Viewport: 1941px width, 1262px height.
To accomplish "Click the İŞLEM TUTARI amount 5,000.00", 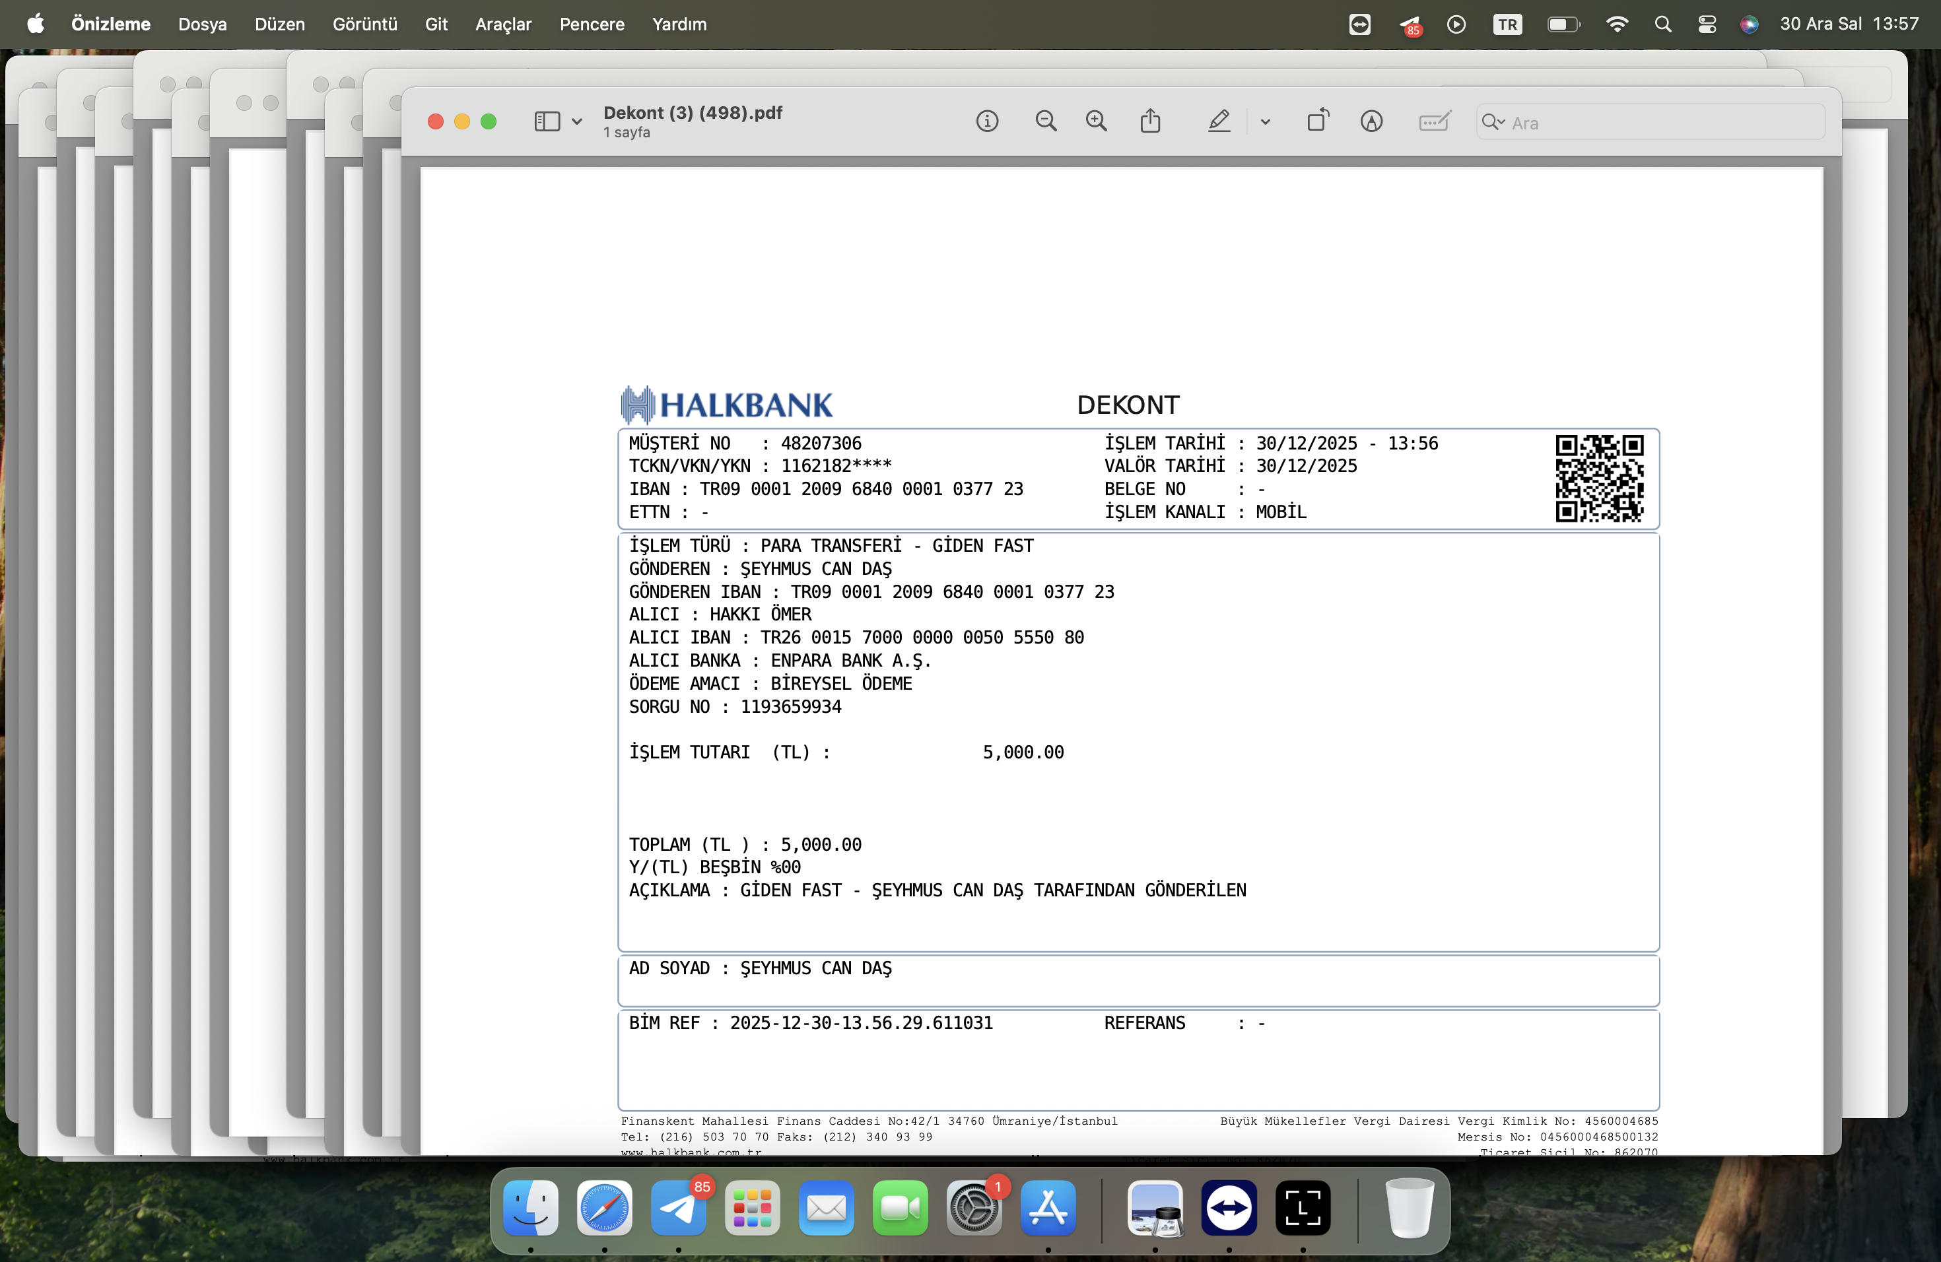I will click(x=1023, y=752).
